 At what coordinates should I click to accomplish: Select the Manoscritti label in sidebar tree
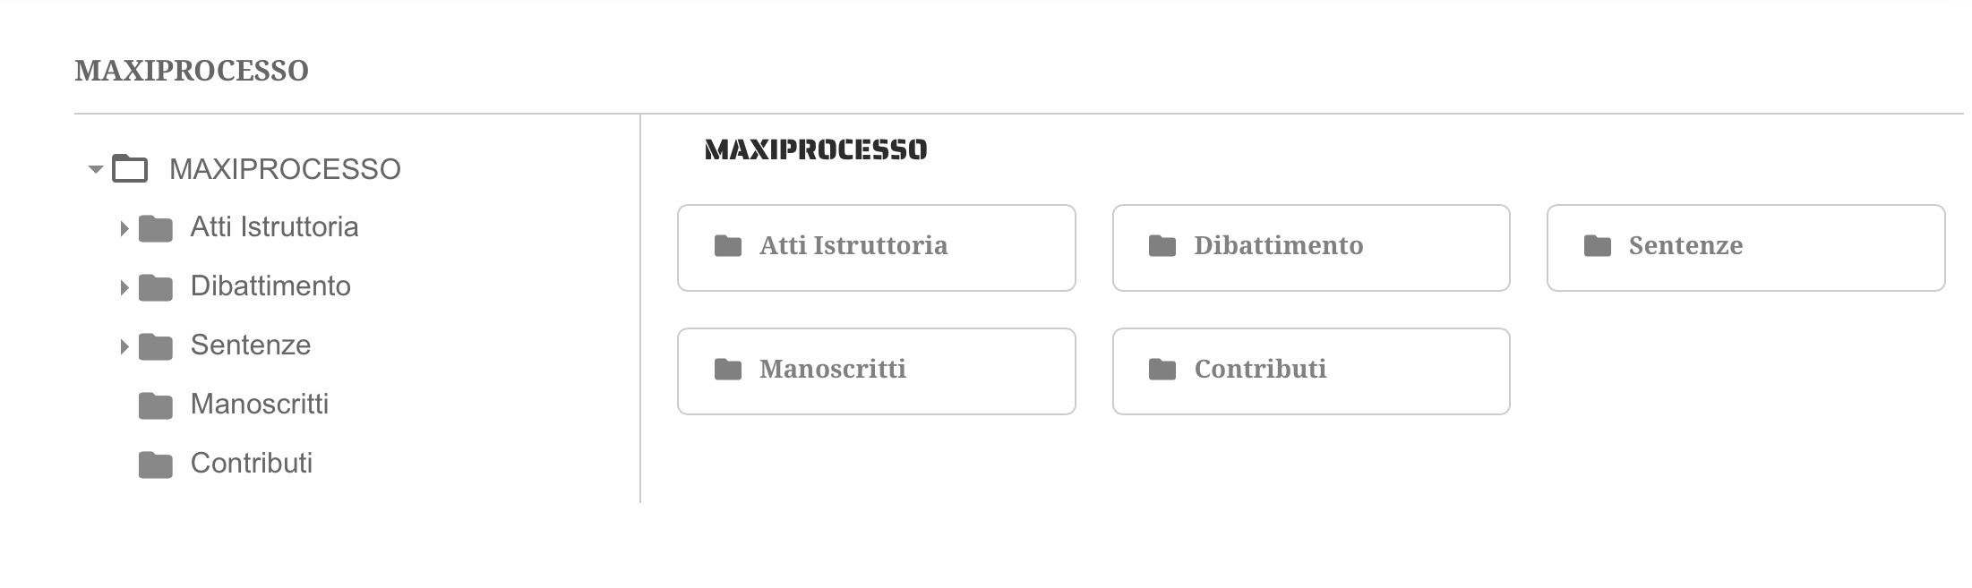click(x=259, y=404)
